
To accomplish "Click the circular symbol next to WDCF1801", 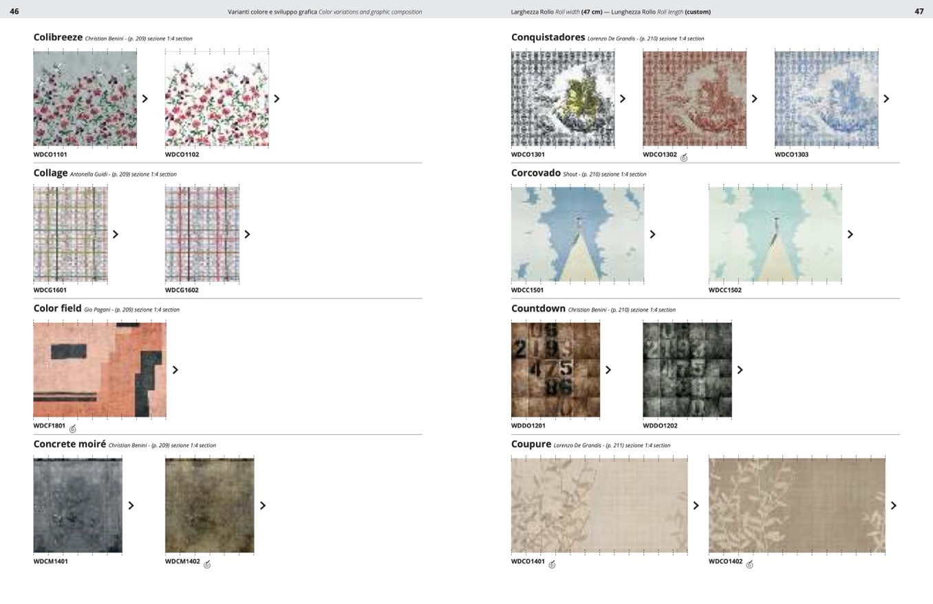I will point(72,429).
